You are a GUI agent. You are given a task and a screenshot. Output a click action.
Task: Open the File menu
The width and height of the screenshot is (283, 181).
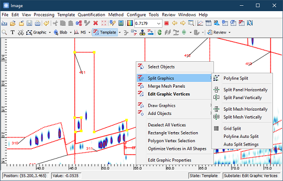pos(5,14)
